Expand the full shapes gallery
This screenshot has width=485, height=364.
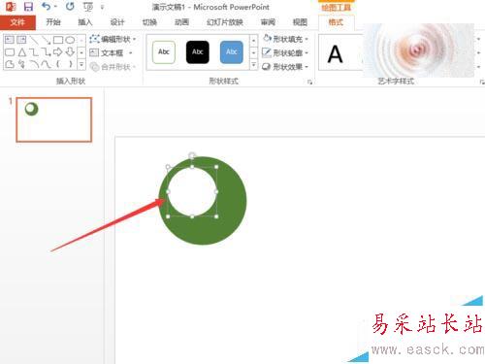tap(81, 65)
